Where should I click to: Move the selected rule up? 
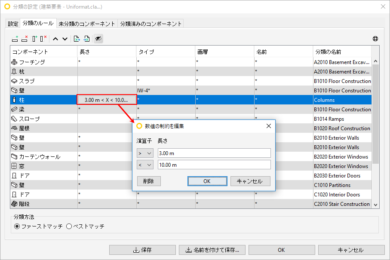55,39
